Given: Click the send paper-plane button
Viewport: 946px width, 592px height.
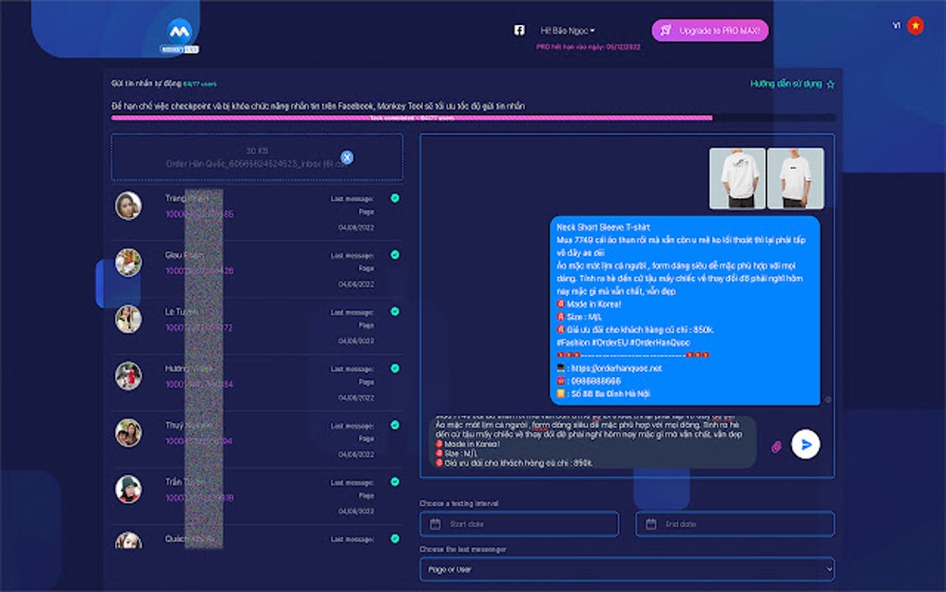Looking at the screenshot, I should (804, 444).
